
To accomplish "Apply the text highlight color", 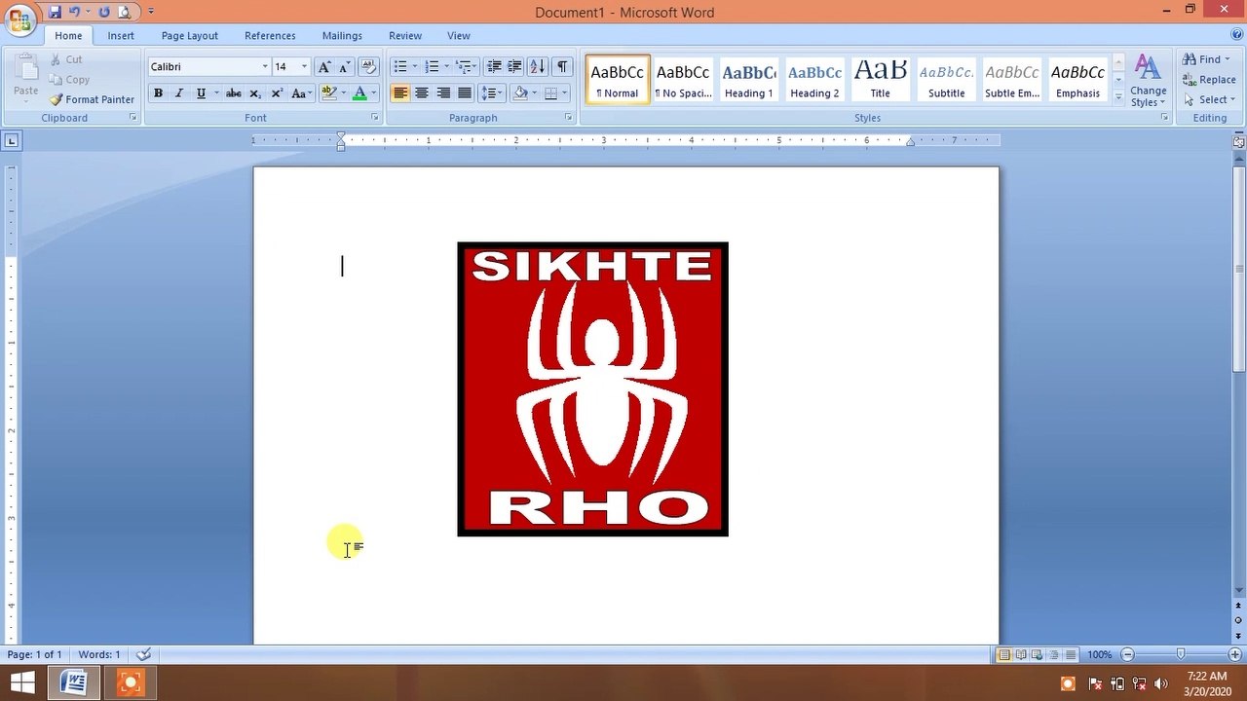I will (x=329, y=93).
